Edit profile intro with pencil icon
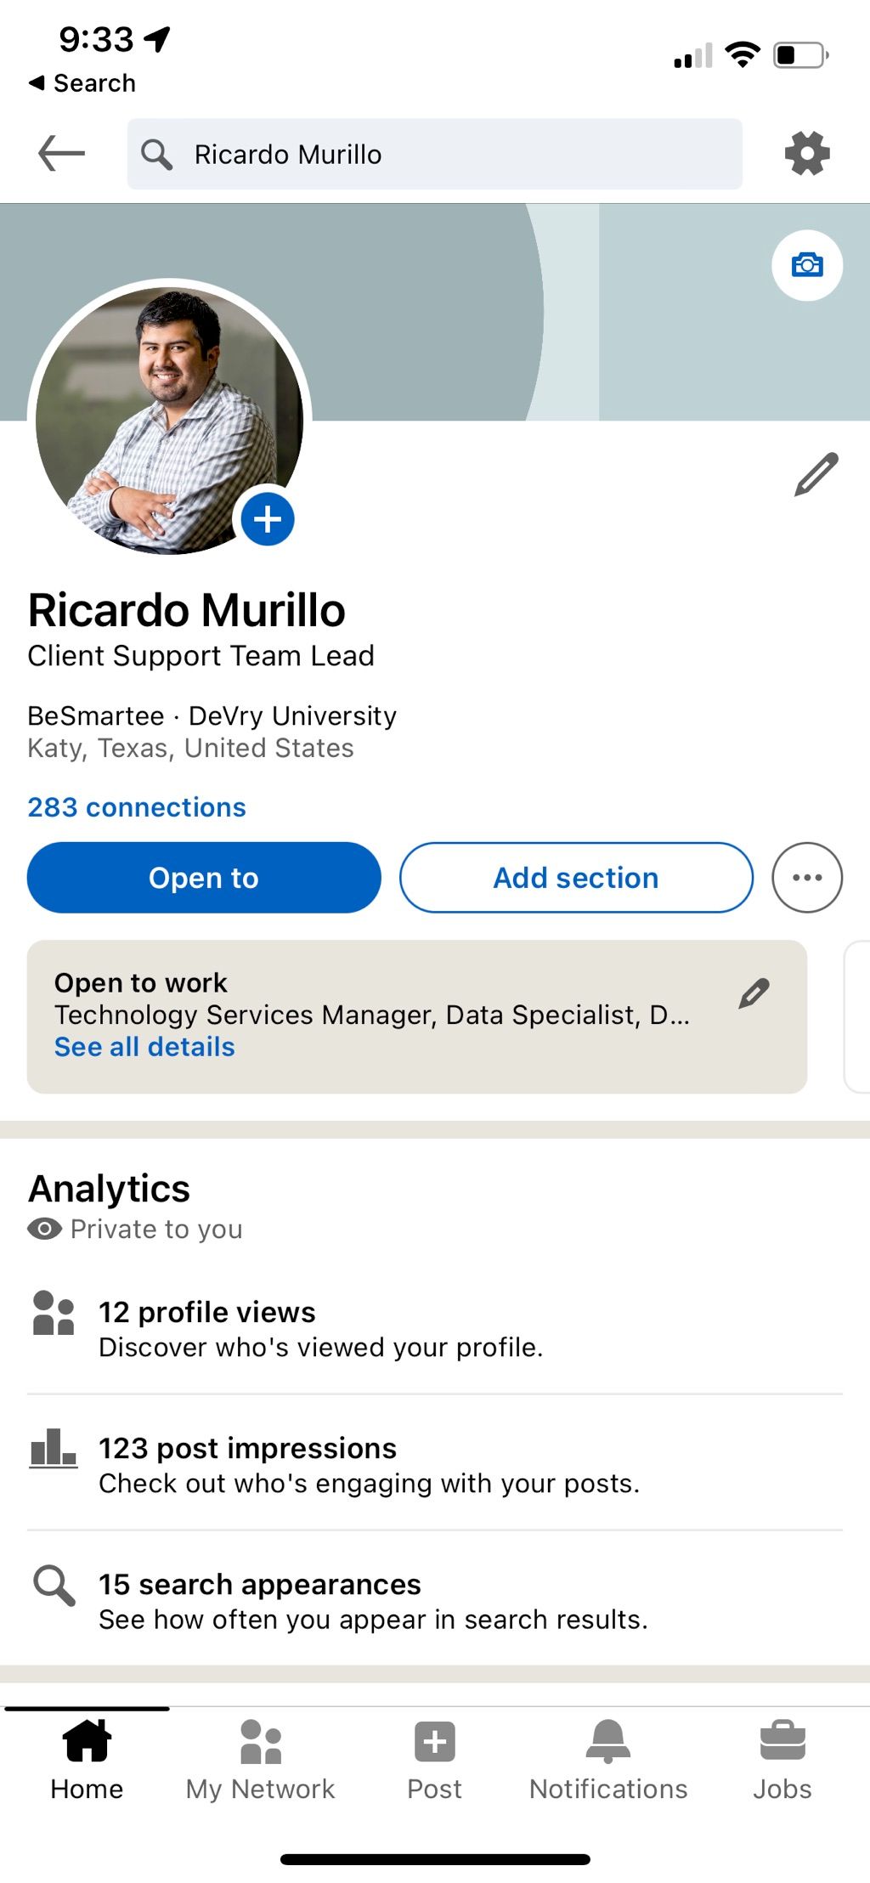Screen dimensions: 870x1883 click(x=816, y=474)
